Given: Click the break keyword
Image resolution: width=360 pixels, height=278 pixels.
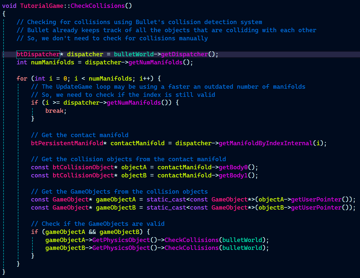Looking at the screenshot, I should (x=54, y=111).
